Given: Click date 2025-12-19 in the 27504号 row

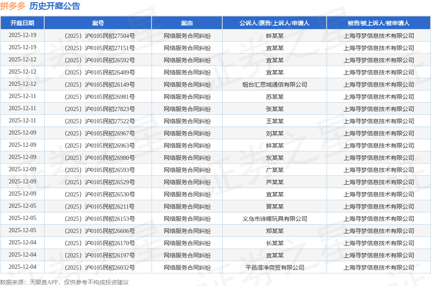Looking at the screenshot, I should click(22, 35).
